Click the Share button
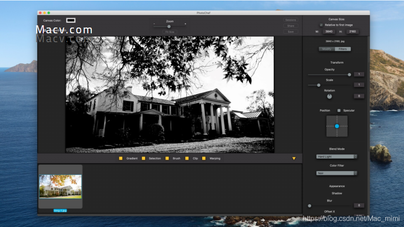 [291, 26]
